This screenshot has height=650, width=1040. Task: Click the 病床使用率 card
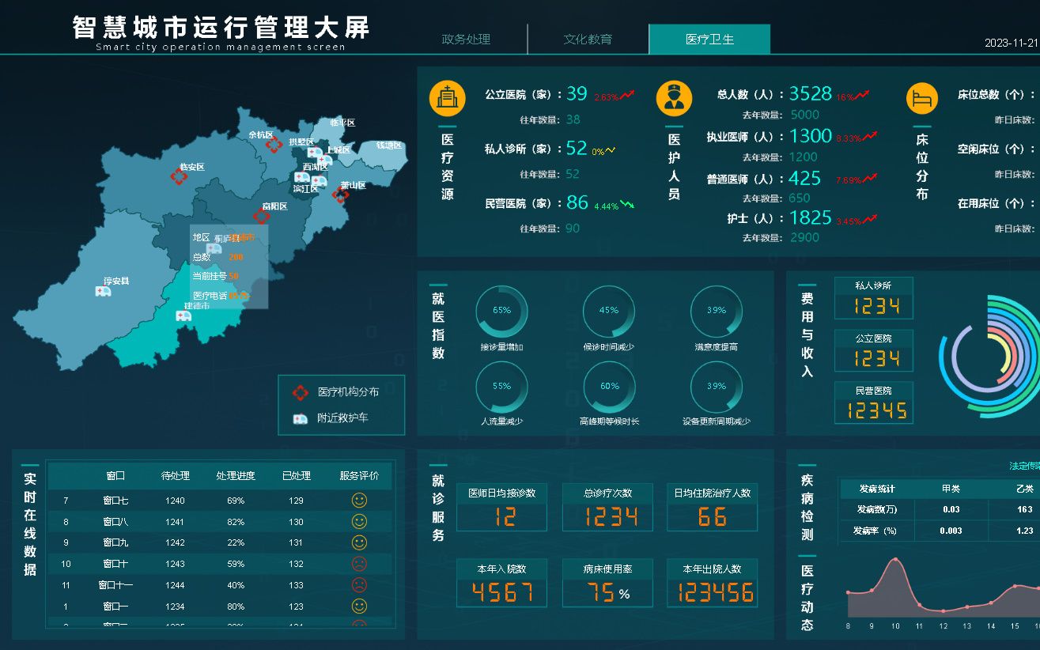(607, 583)
